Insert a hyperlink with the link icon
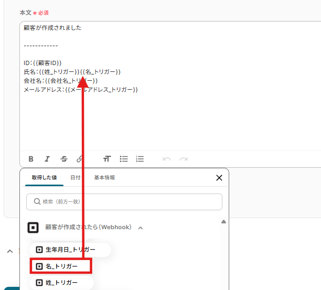Viewport: 321px width, 290px height. tap(79, 159)
